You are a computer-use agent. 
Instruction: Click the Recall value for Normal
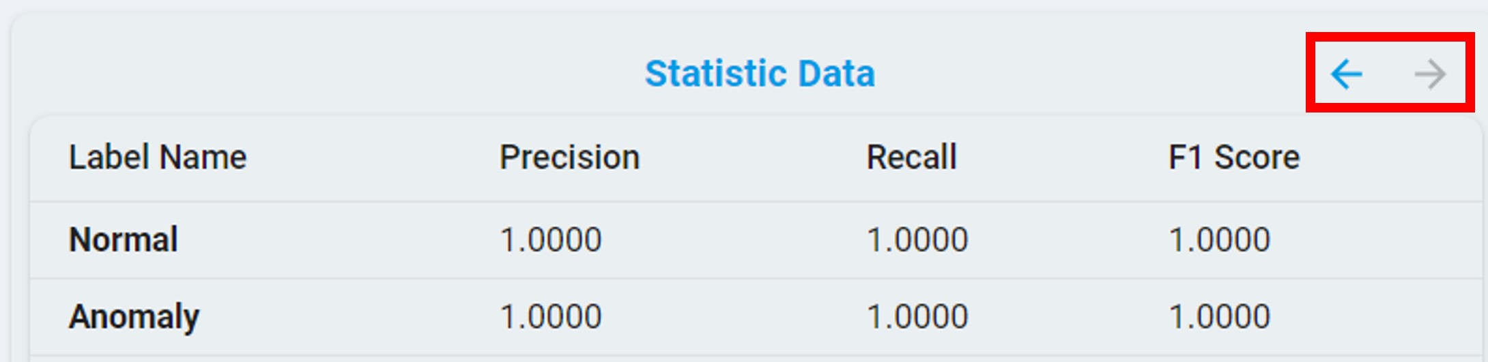917,240
